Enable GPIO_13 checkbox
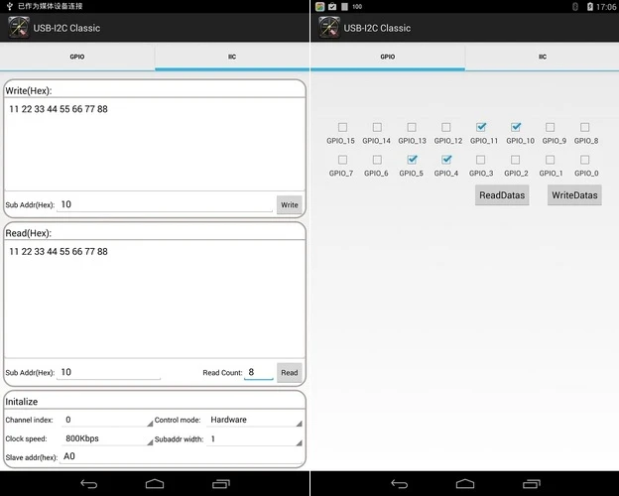The width and height of the screenshot is (619, 496). click(x=412, y=127)
